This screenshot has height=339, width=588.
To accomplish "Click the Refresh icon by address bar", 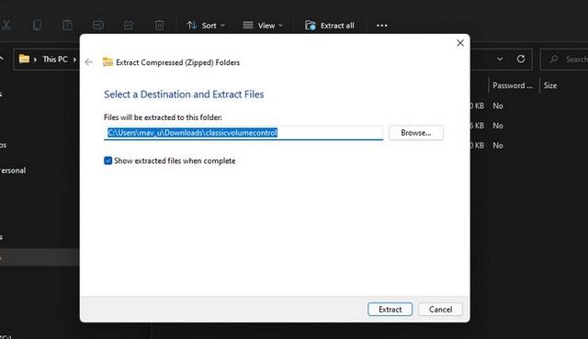I will (521, 59).
